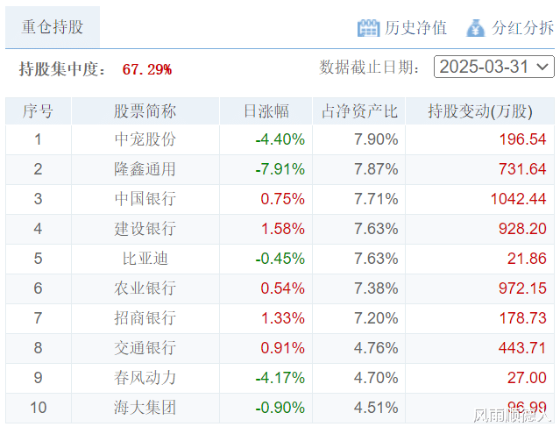The image size is (560, 434).
Task: Open stock 中国银行
Action: click(145, 199)
